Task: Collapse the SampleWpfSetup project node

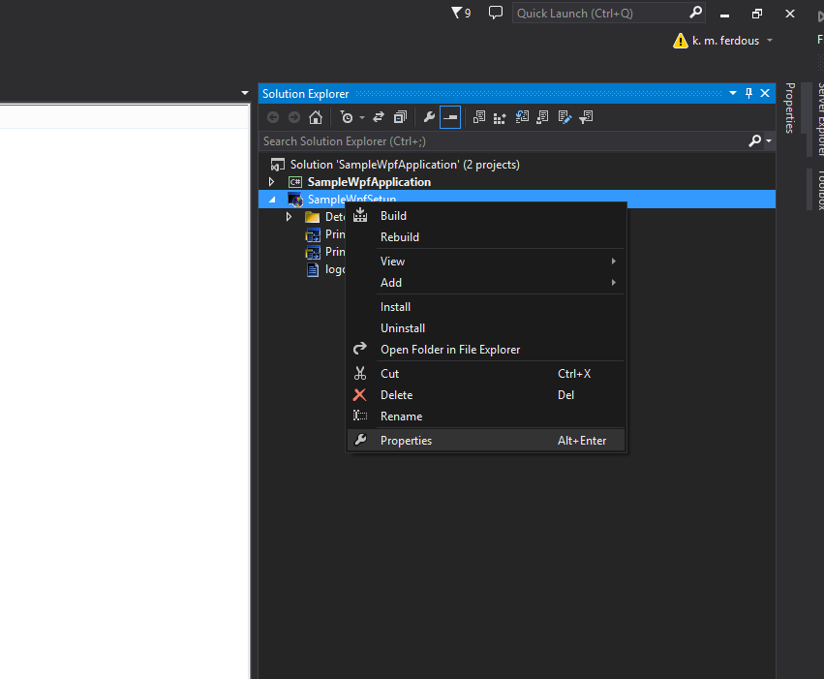Action: (x=271, y=199)
